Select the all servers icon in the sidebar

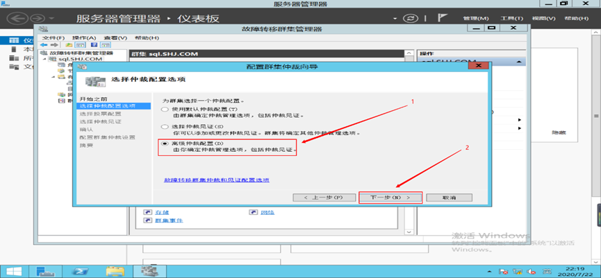point(14,58)
